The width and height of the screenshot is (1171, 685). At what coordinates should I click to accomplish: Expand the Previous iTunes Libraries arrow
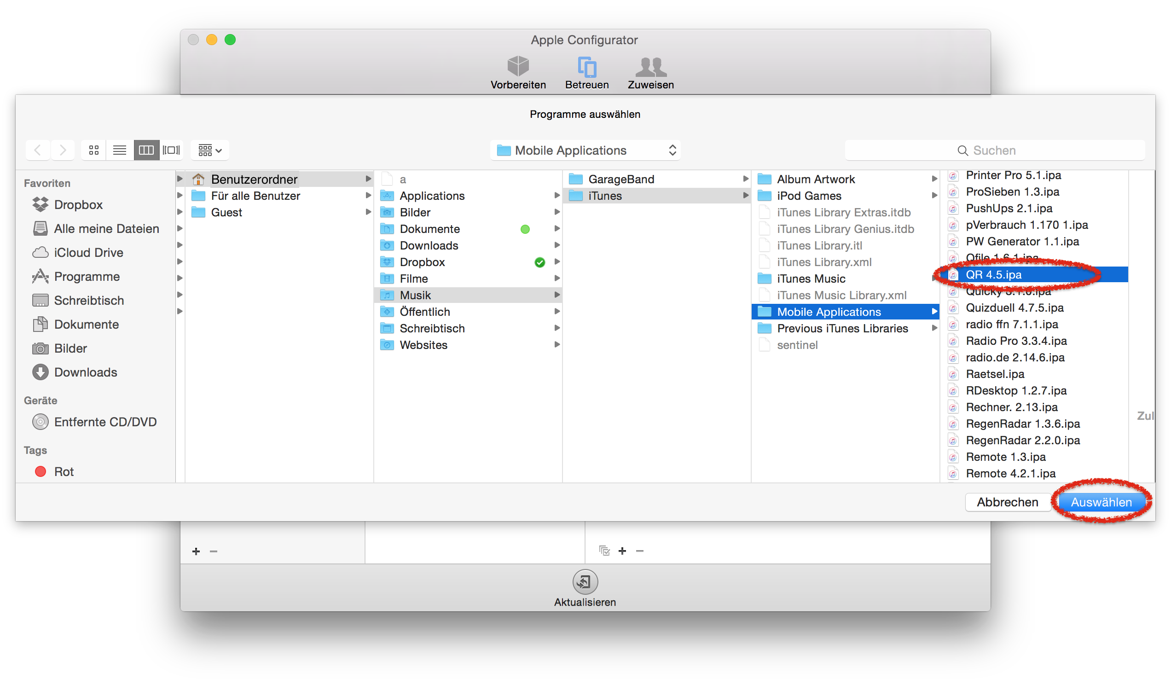pos(933,328)
